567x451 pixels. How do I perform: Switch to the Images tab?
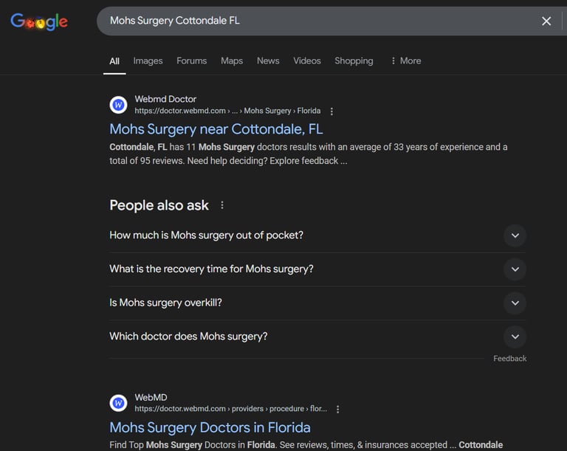pos(148,61)
